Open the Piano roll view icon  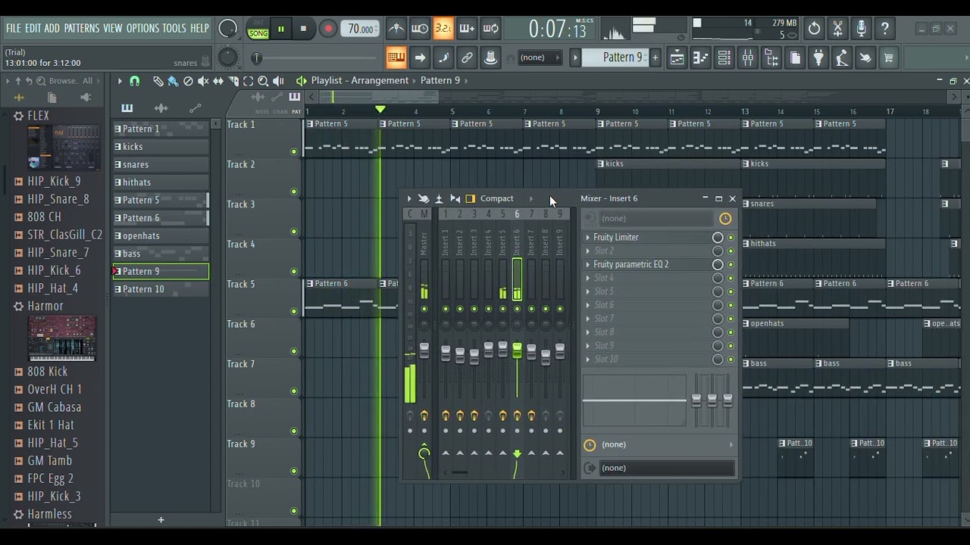click(x=700, y=58)
